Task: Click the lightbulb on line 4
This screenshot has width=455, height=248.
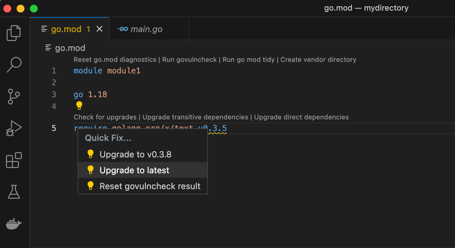Action: [79, 105]
